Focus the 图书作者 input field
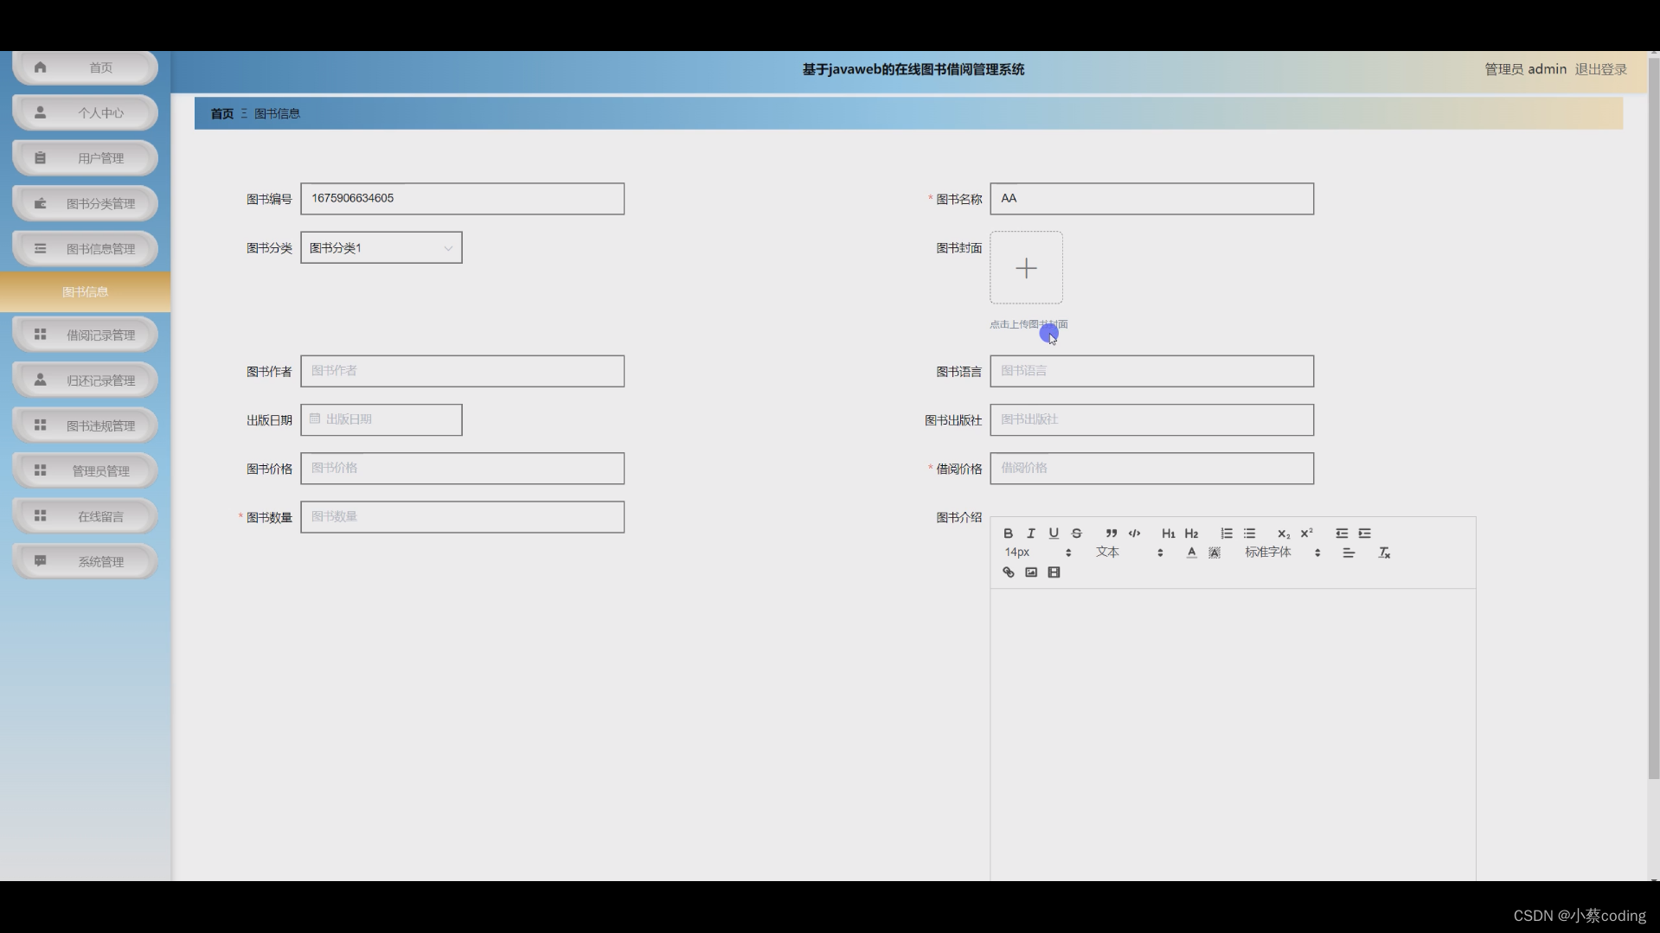The image size is (1660, 933). (x=462, y=371)
